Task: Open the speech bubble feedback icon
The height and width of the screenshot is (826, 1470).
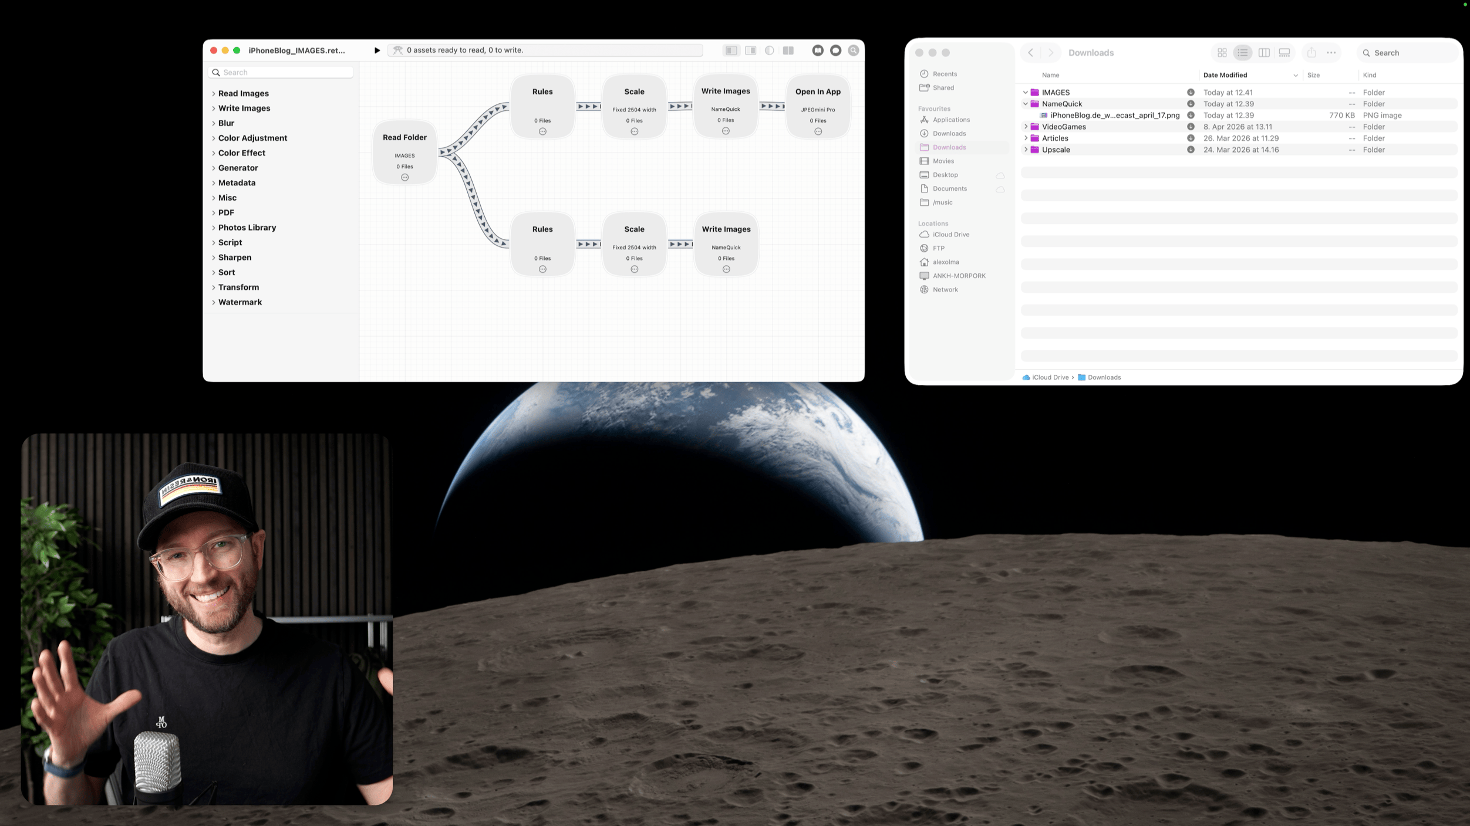Action: point(836,50)
